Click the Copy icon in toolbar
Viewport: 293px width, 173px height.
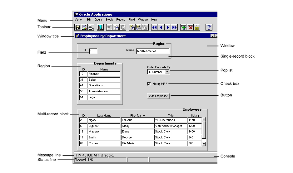116,27
